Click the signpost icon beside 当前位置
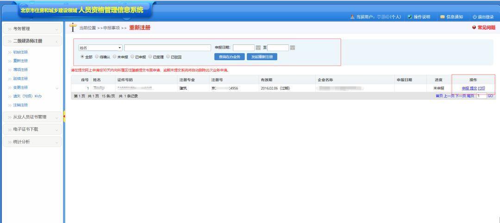Image resolution: width=500 pixels, height=223 pixels. (x=73, y=27)
